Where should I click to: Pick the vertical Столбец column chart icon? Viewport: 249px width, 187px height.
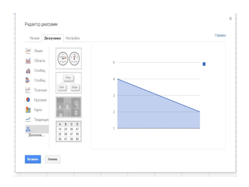click(28, 70)
